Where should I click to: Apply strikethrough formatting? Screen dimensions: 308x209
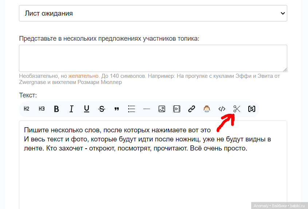(x=102, y=109)
